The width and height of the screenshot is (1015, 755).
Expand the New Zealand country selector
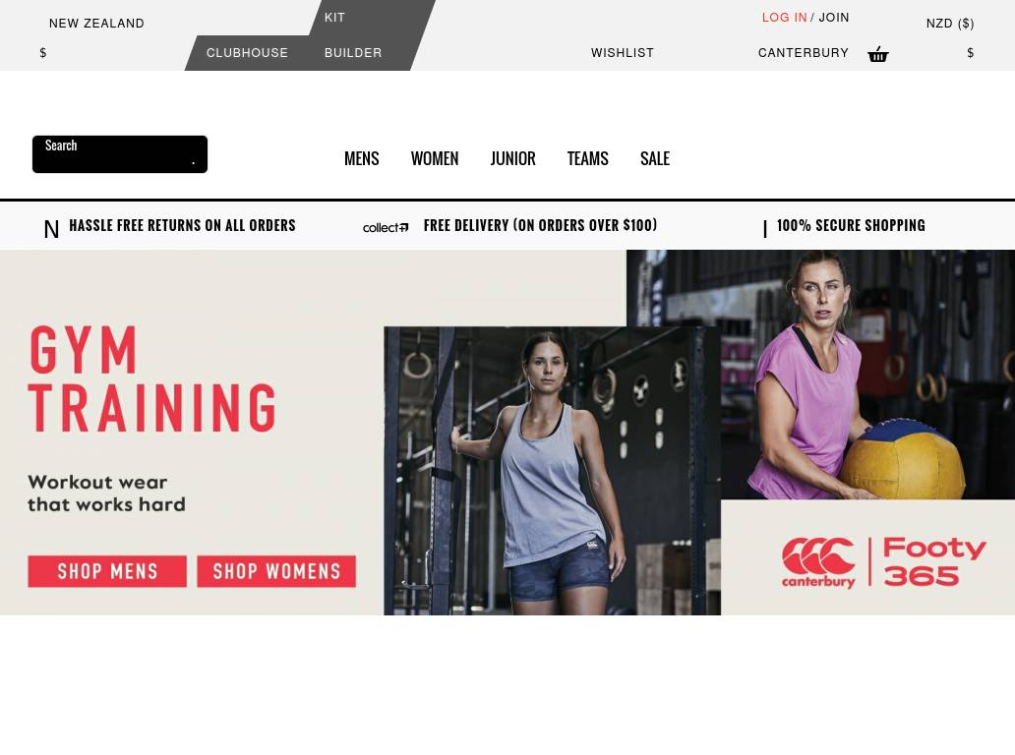click(96, 24)
